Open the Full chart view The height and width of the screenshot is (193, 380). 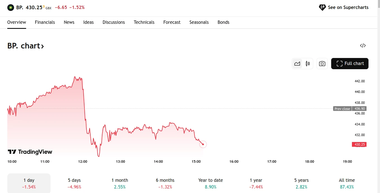click(x=350, y=64)
